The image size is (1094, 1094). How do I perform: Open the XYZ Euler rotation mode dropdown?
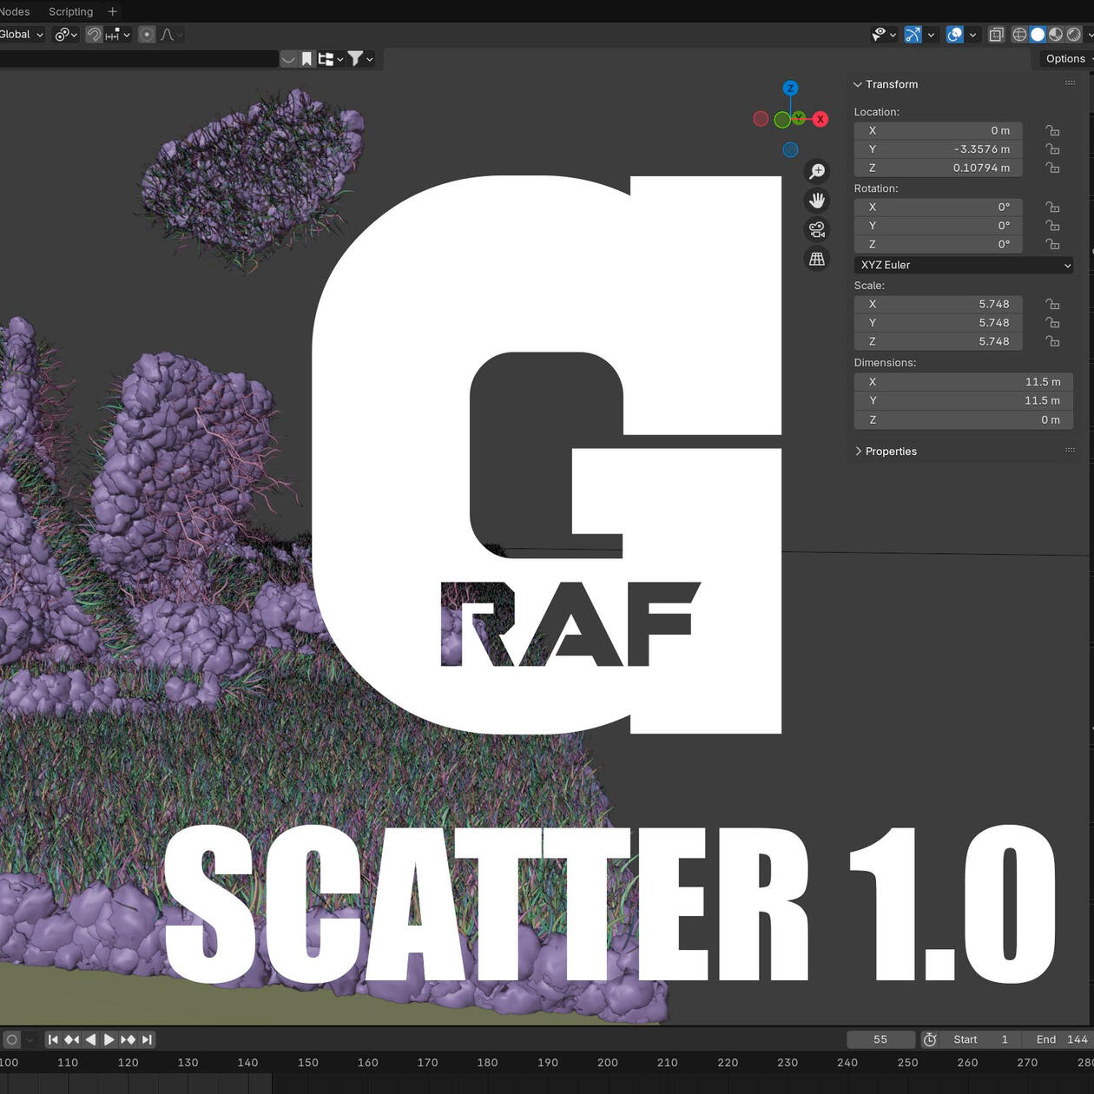coord(964,265)
